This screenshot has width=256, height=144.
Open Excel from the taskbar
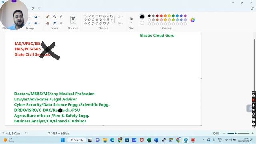(149, 140)
